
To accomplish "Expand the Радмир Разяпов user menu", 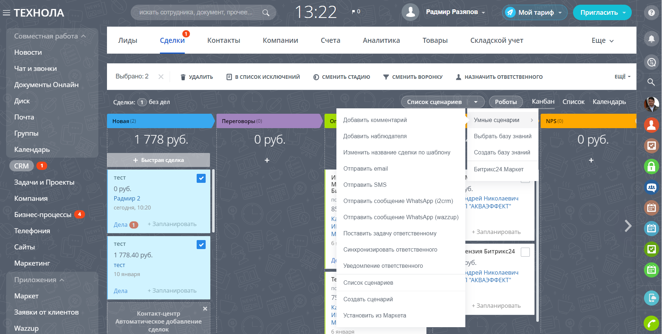I will 483,13.
